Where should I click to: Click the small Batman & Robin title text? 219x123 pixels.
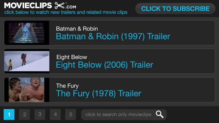click(77, 29)
